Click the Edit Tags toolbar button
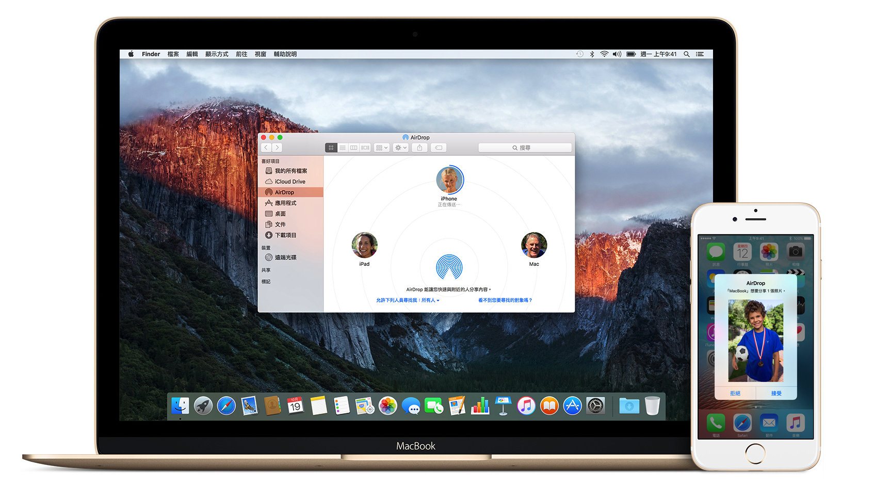 (438, 148)
